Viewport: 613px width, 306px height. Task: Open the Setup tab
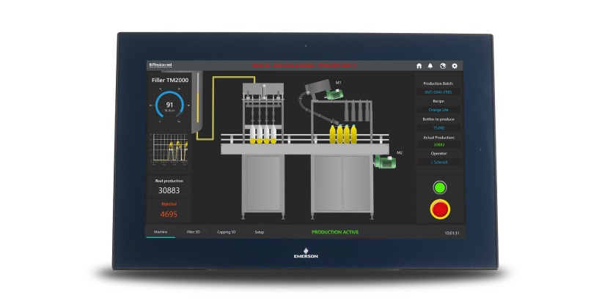(x=259, y=232)
